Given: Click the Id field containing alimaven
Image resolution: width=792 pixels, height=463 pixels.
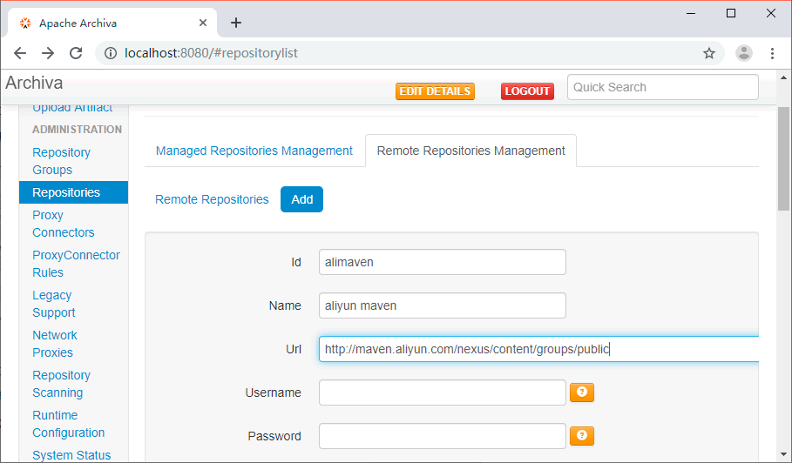Looking at the screenshot, I should click(x=442, y=262).
